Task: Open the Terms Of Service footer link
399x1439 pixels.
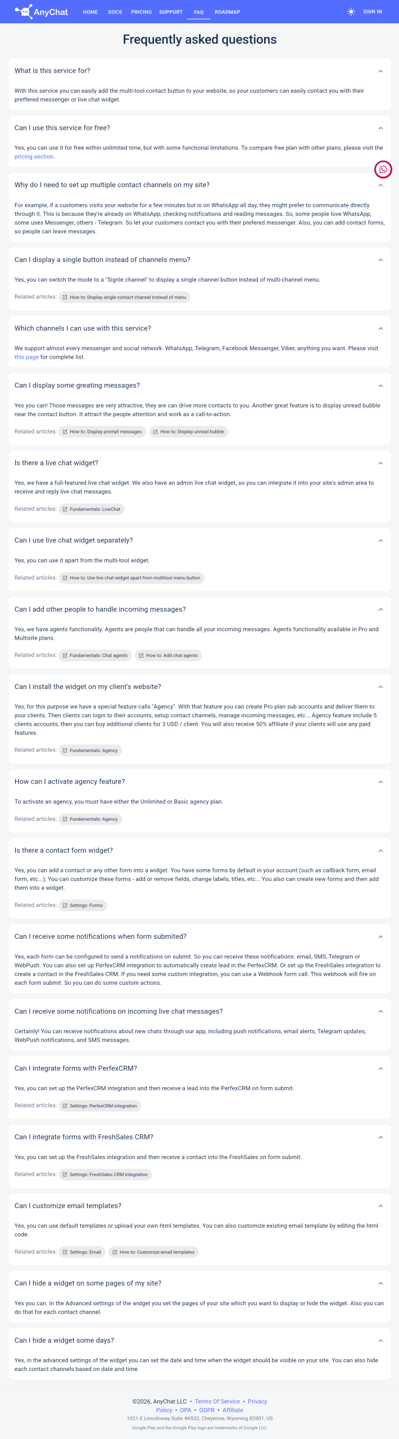Action: 217,1402
